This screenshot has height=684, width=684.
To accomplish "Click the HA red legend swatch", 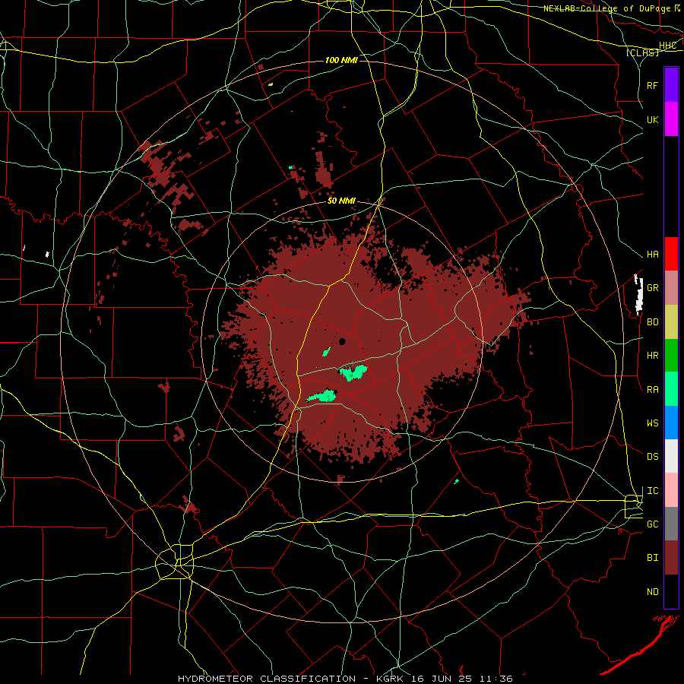I will (671, 254).
